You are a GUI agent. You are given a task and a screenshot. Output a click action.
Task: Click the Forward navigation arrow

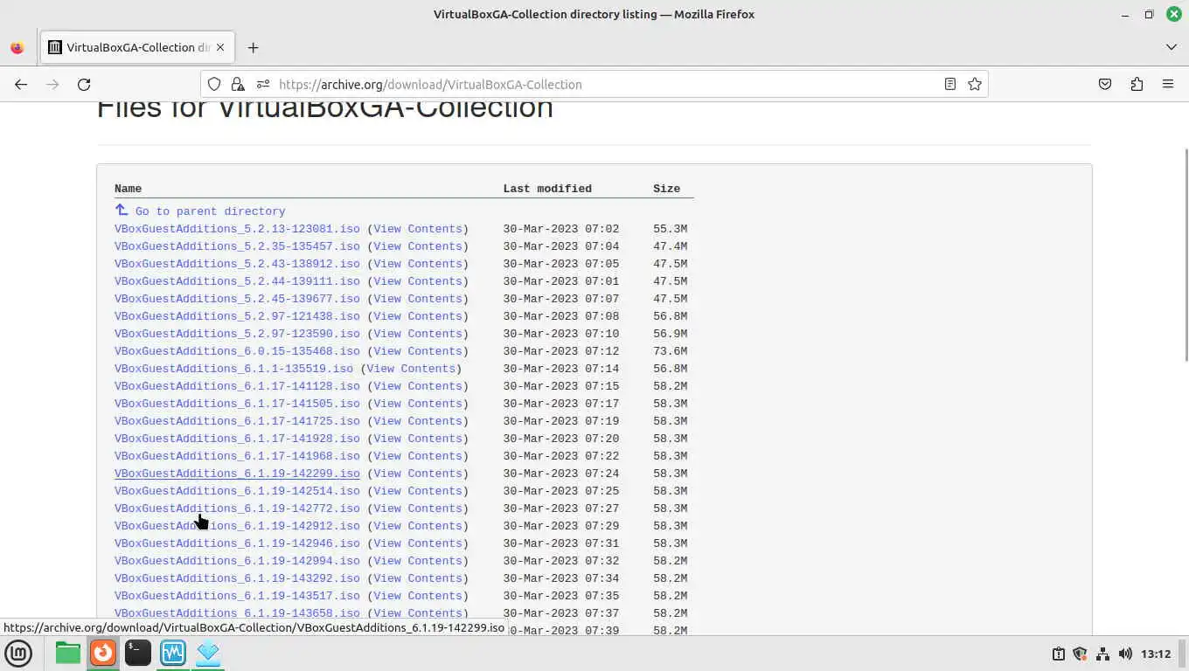[52, 84]
